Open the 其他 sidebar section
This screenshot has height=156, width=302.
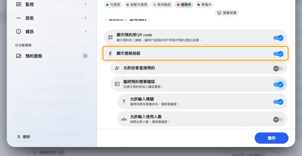(52, 18)
